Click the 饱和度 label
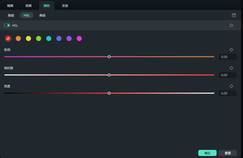Screen dimensions: 243x158 click(9, 68)
